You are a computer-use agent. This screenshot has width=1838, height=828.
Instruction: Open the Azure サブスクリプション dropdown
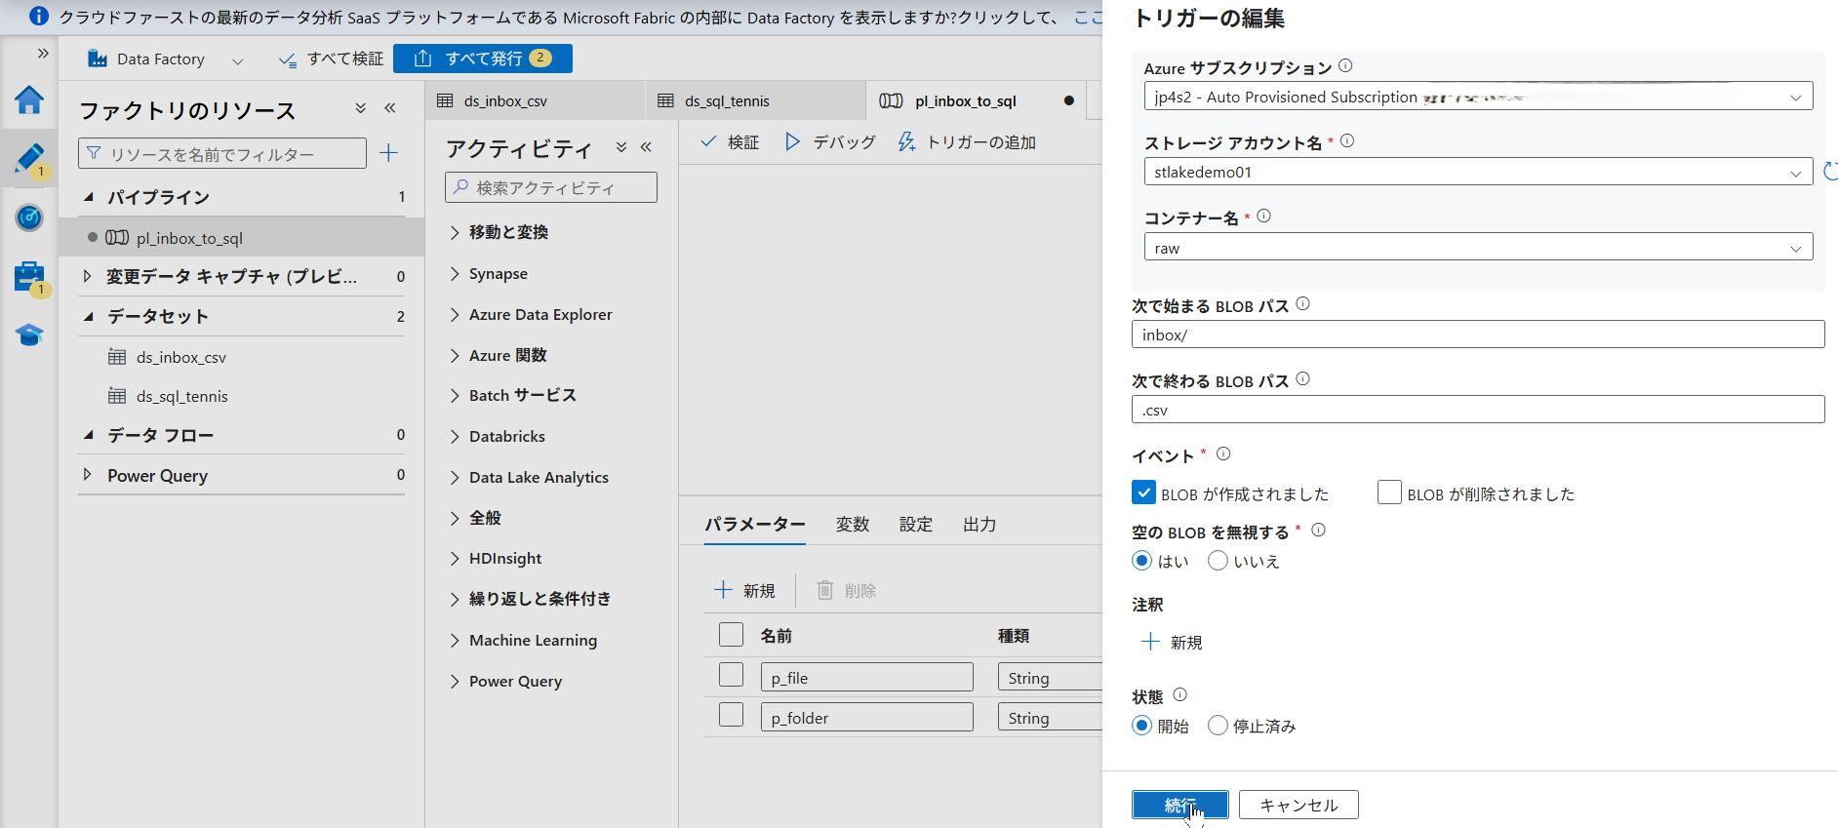pyautogui.click(x=1477, y=97)
